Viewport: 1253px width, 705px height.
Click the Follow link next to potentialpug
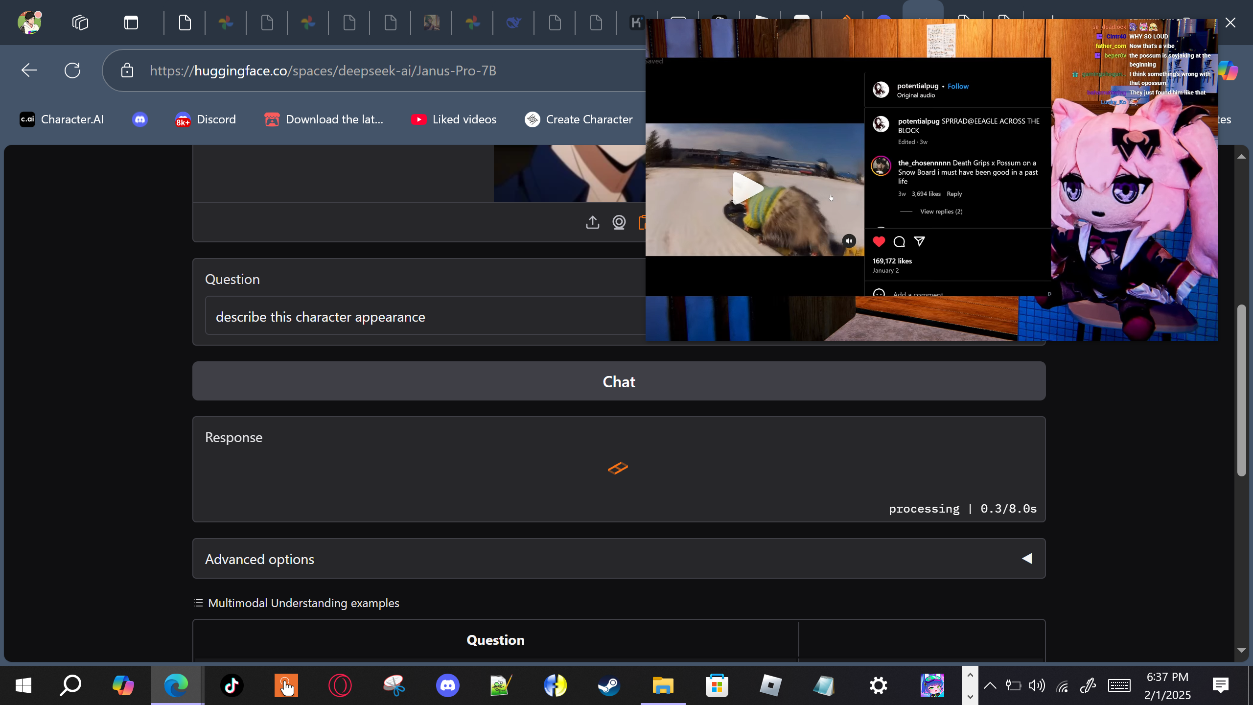pyautogui.click(x=958, y=86)
